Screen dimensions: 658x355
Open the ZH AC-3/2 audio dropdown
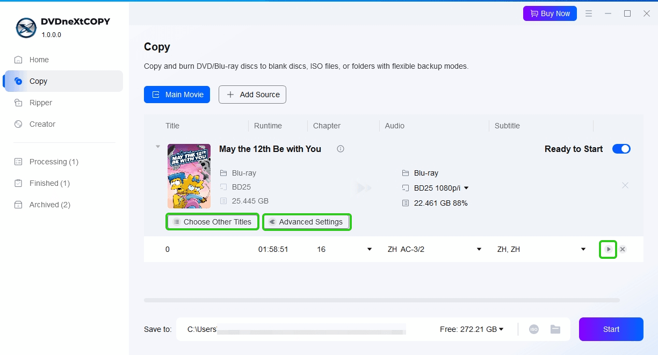point(479,249)
